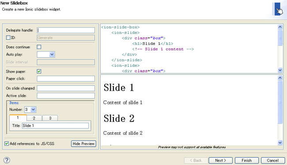Click the Title field containing Slide 1
This screenshot has width=287, height=165.
[55, 125]
